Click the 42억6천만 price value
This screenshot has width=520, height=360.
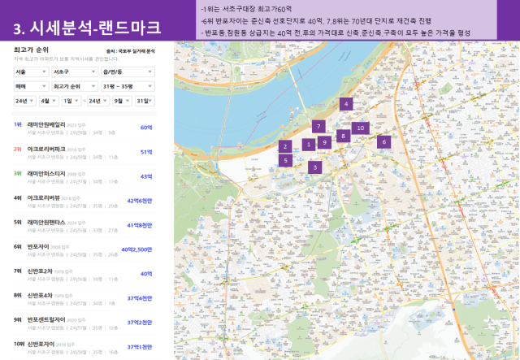coord(140,201)
